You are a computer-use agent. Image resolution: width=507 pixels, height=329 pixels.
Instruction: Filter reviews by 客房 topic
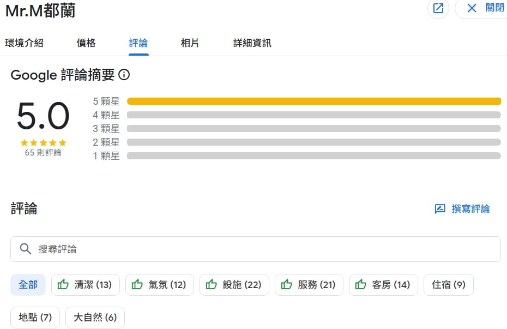[x=383, y=284]
